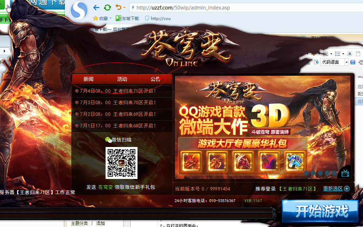Click the 24小时客服电话 010-53576367 text
Image resolution: width=363 pixels, height=227 pixels.
tap(205, 201)
